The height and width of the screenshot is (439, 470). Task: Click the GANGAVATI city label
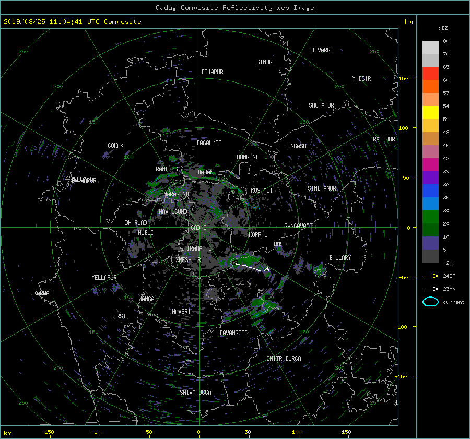[298, 226]
